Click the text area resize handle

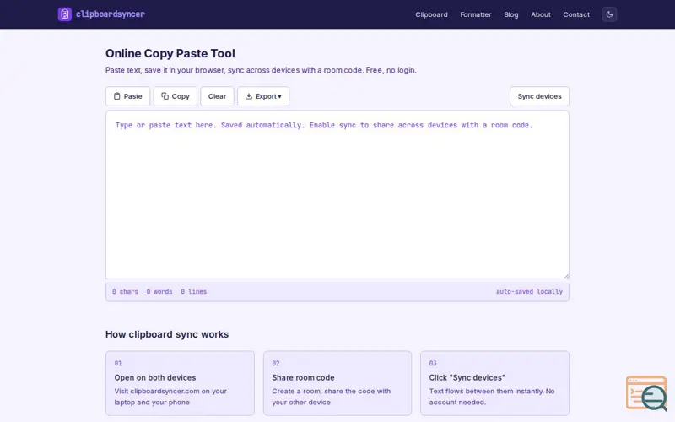tap(566, 276)
